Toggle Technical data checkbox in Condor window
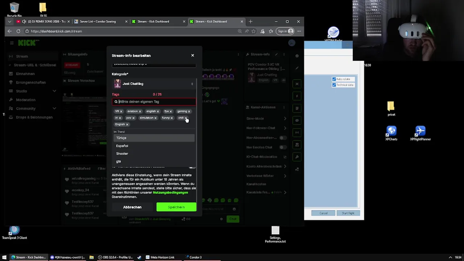 tap(334, 85)
